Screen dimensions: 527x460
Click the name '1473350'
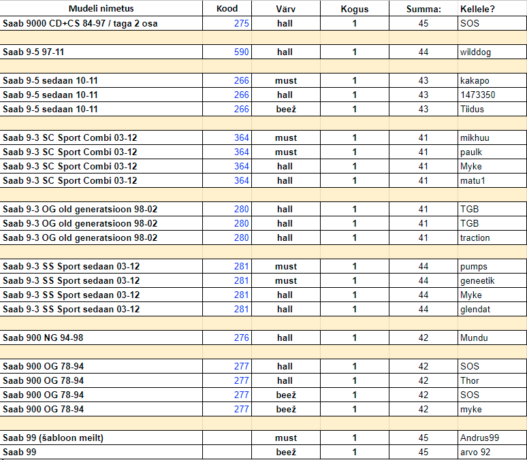coord(477,95)
